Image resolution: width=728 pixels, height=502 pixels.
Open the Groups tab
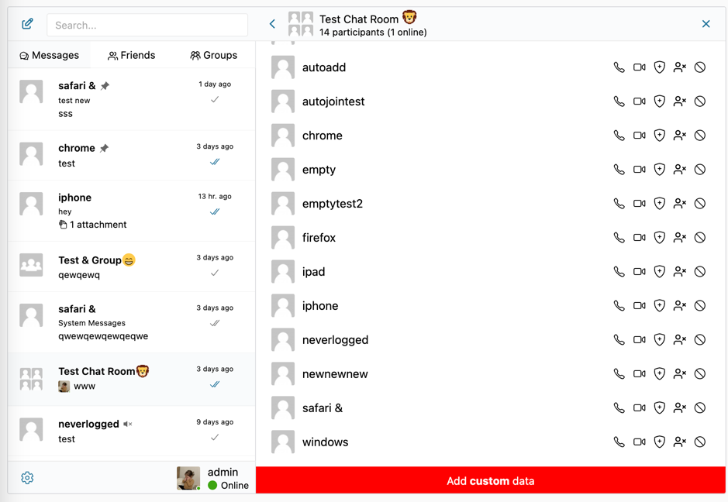click(x=213, y=55)
